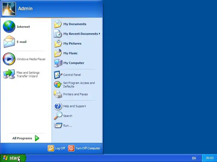Screen dimensions: 217x162
Task: Click the Printers and Faxes icon
Action: (58, 94)
